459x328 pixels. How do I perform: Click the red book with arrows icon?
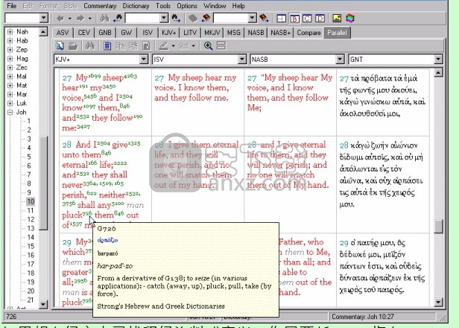(x=206, y=19)
